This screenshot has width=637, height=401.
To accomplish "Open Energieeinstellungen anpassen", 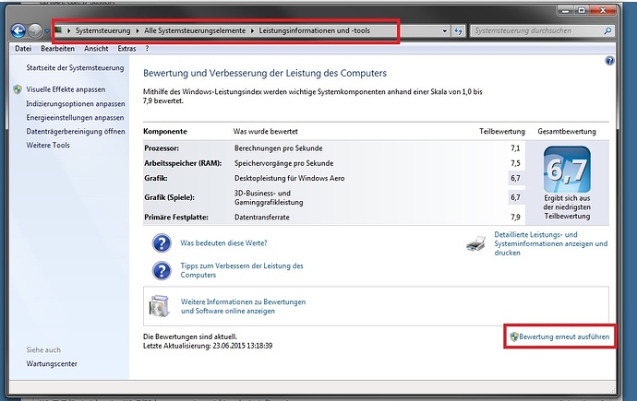I will (x=75, y=118).
